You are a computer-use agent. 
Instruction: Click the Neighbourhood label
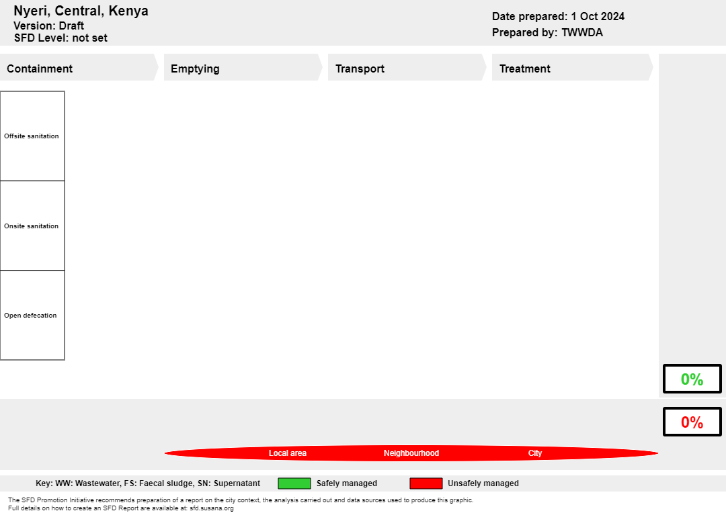411,453
